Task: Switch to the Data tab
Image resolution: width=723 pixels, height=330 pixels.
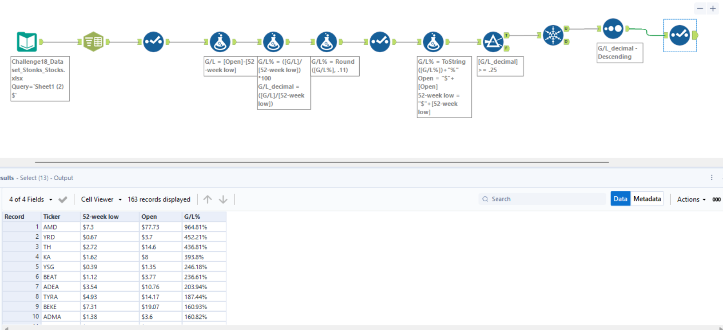Action: pos(620,199)
